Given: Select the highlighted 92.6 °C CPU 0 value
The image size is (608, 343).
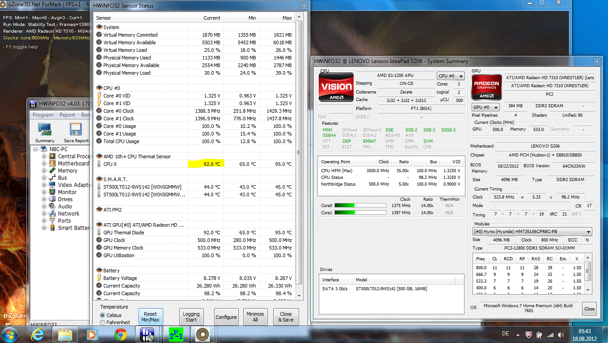Looking at the screenshot, I should [x=205, y=164].
